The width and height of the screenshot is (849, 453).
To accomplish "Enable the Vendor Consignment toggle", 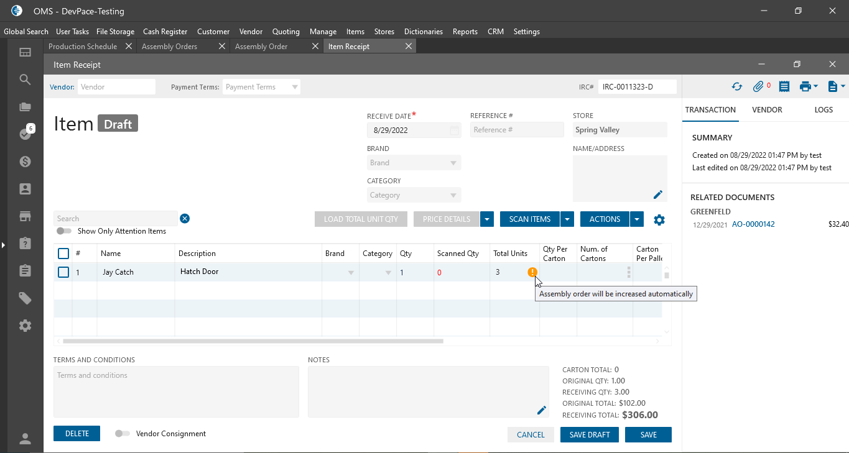I will pyautogui.click(x=122, y=434).
